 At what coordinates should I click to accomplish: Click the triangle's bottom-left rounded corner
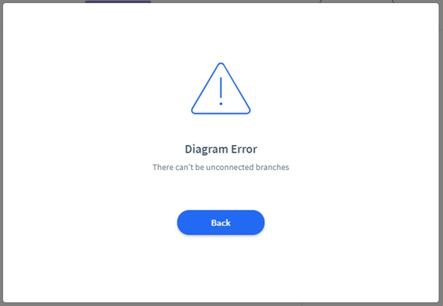(195, 111)
